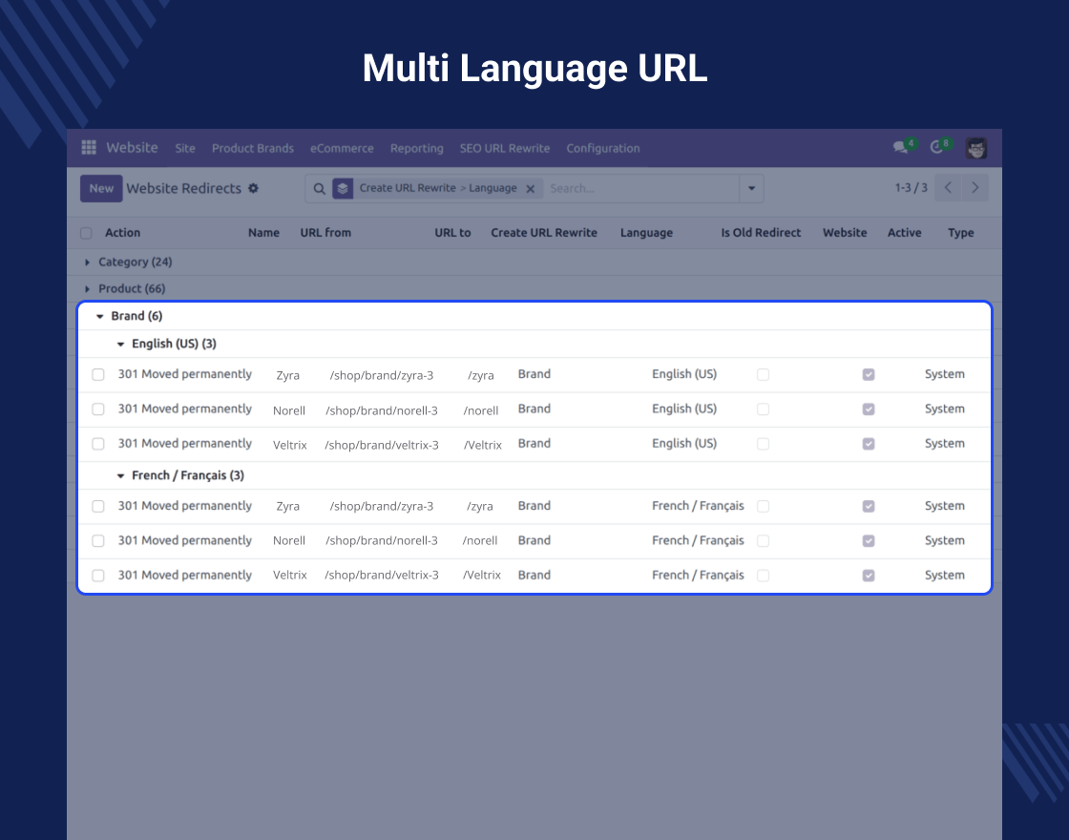Click /Veltrix URL to in French rows
1069x840 pixels.
point(482,576)
